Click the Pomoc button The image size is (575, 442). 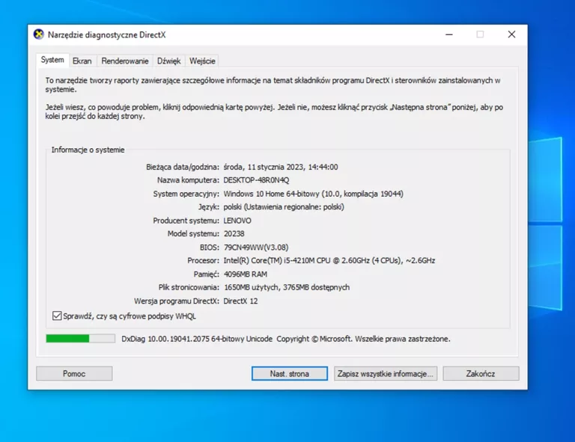click(74, 373)
